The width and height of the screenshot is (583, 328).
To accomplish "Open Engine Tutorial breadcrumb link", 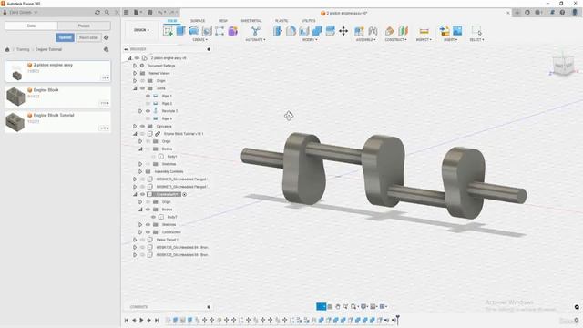I will pos(48,49).
